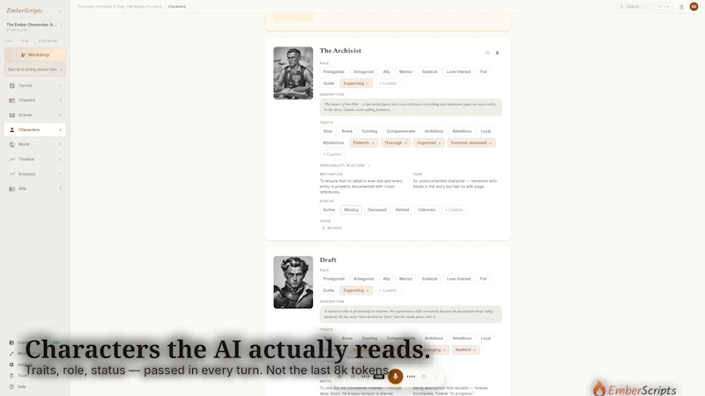
Task: Open the Canvas section icon in sidebar
Action: [12, 85]
